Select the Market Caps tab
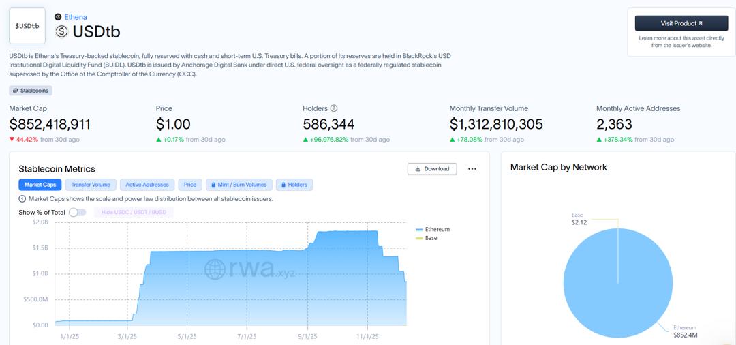The width and height of the screenshot is (736, 345). tap(40, 185)
